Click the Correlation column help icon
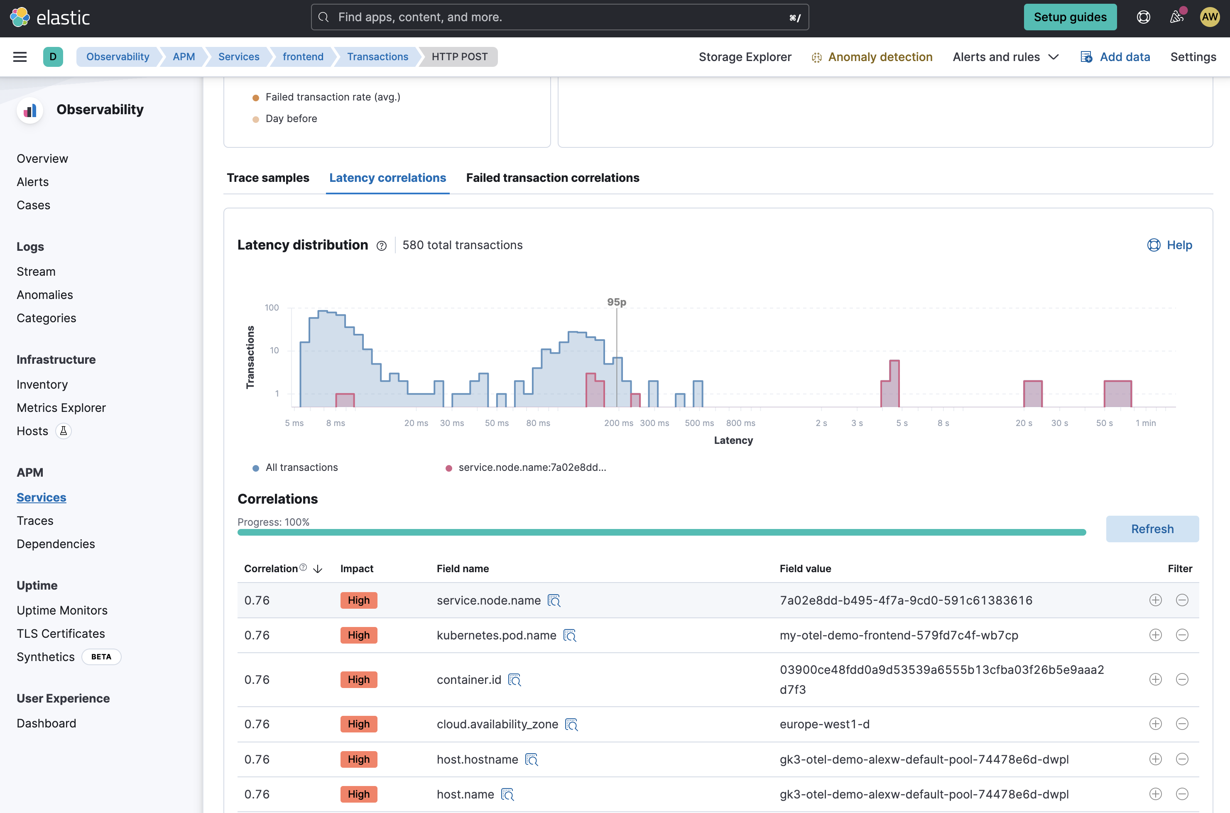This screenshot has width=1230, height=813. pos(304,567)
